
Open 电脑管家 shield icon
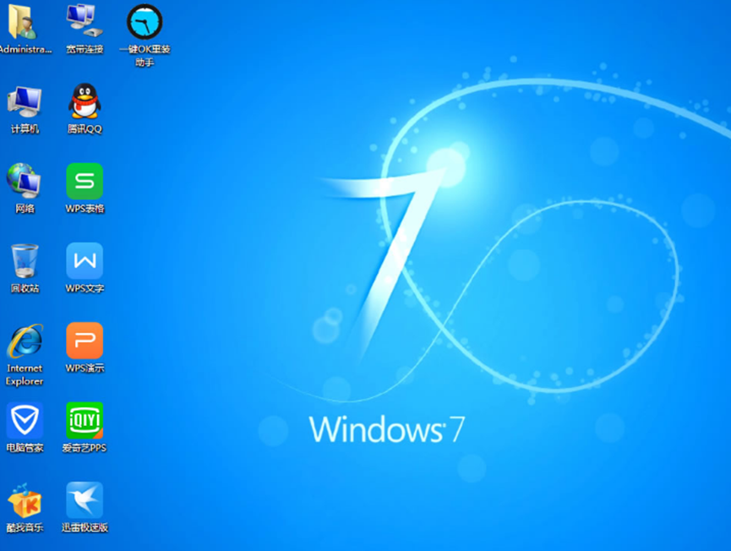pyautogui.click(x=25, y=421)
